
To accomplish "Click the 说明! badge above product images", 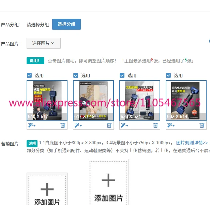I will pyautogui.click(x=35, y=61).
